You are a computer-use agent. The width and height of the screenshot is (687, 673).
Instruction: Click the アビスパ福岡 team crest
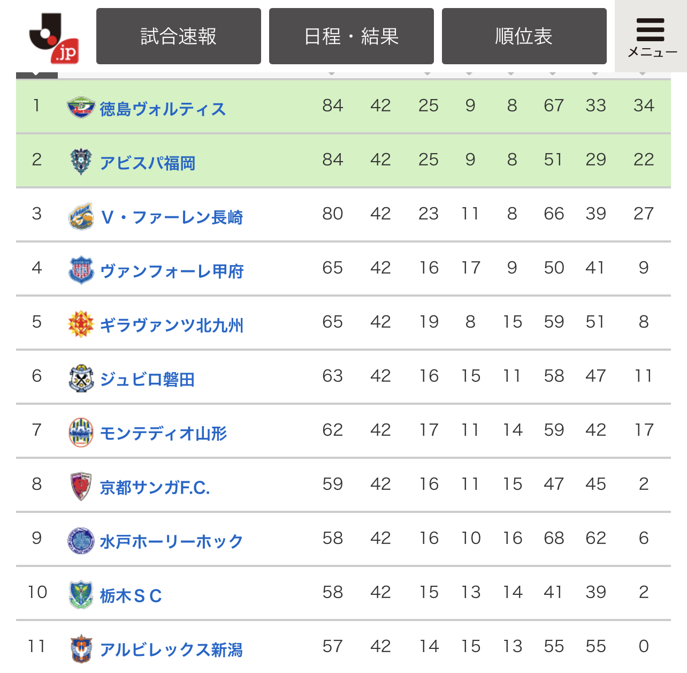[x=81, y=162]
